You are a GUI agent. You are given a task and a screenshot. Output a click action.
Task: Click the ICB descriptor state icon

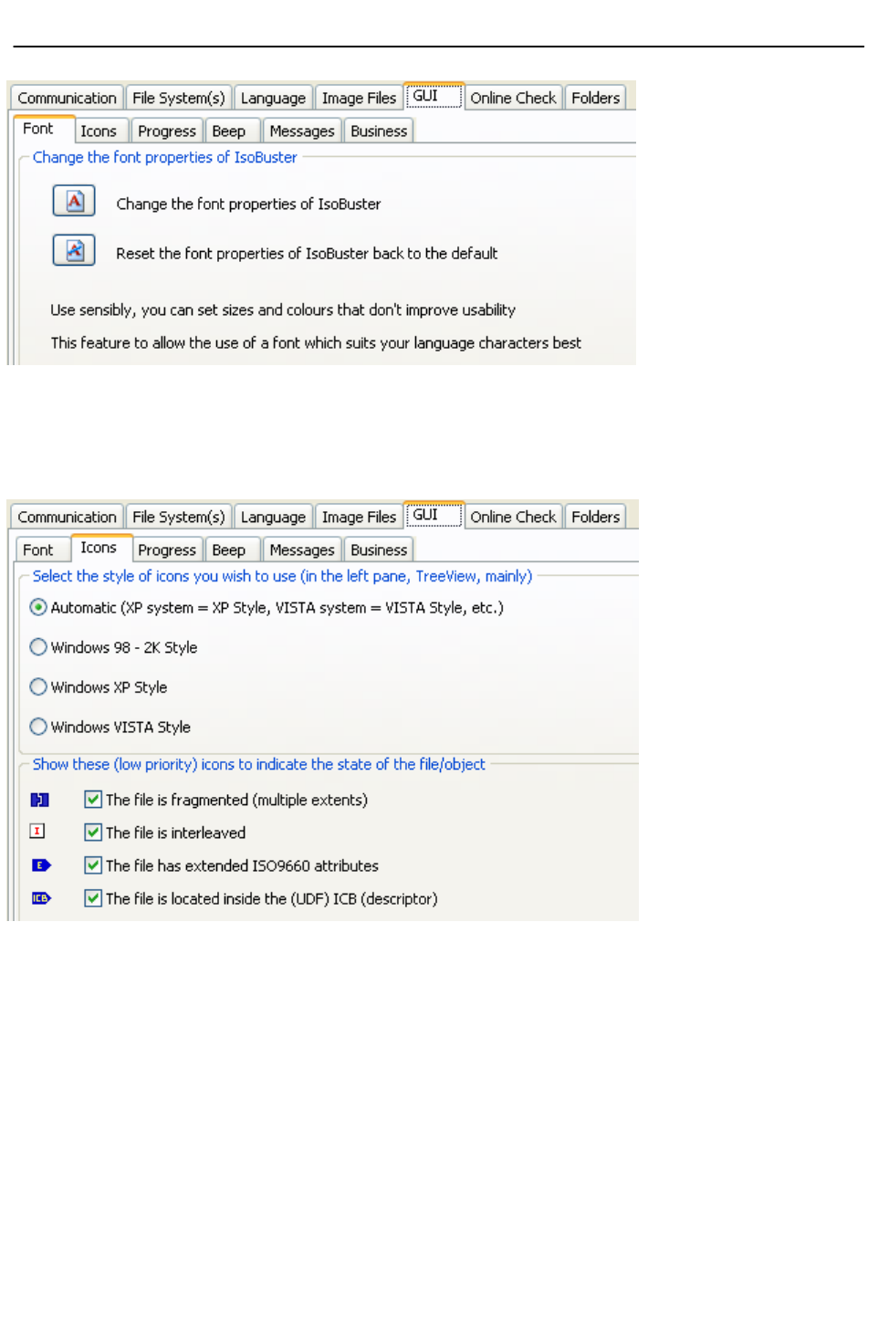(41, 898)
